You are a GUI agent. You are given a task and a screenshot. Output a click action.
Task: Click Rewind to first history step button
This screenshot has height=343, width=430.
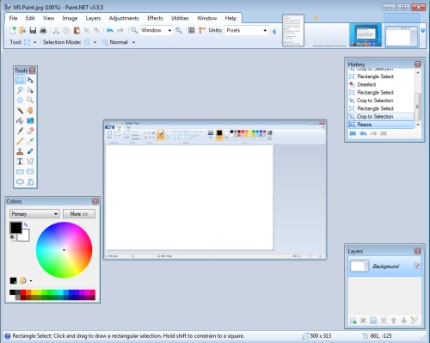(353, 133)
